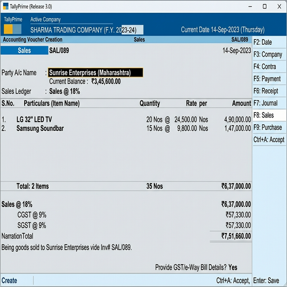Click voucher date 14-Sep-2023

coord(236,51)
